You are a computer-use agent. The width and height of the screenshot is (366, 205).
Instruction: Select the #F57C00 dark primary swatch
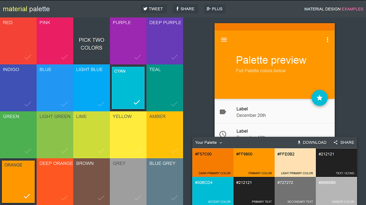click(x=213, y=163)
